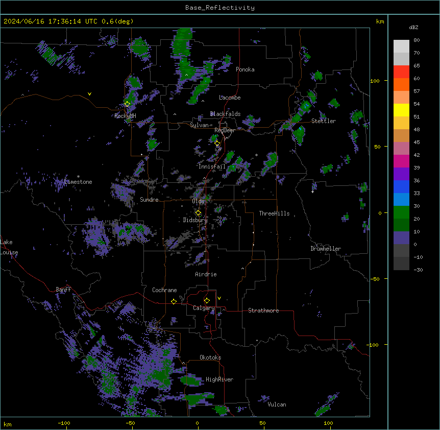
Task: Select the dark orange 57-60 dBZ legend swatch
Action: click(401, 84)
